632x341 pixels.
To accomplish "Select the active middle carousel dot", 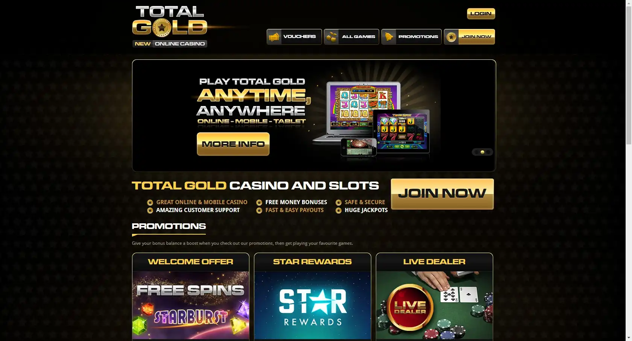I will pos(482,152).
